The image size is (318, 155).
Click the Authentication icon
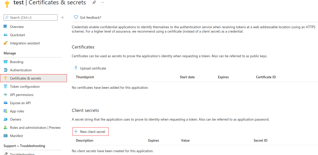click(5, 70)
